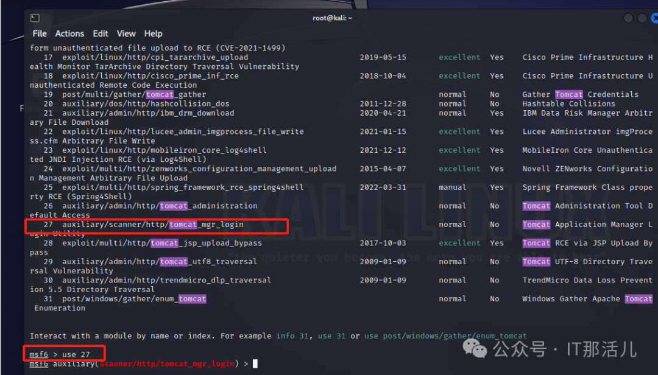
Task: Click the date 2011-12-28
Action: pos(383,103)
